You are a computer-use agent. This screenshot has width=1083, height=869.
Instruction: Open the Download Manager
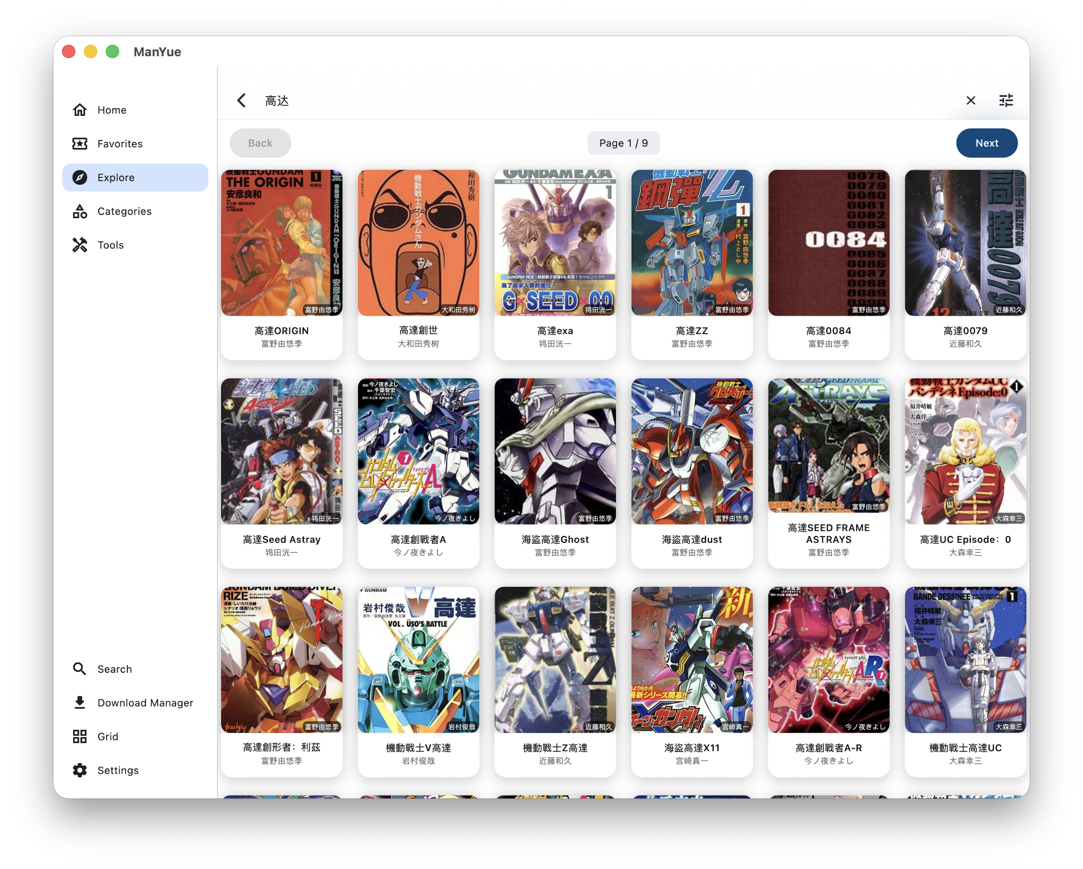[144, 702]
